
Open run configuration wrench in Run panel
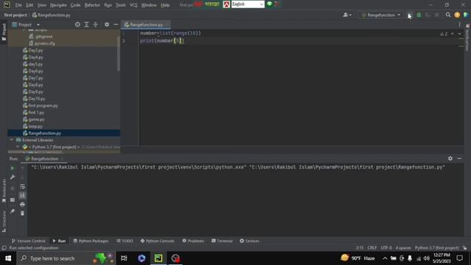(13, 177)
